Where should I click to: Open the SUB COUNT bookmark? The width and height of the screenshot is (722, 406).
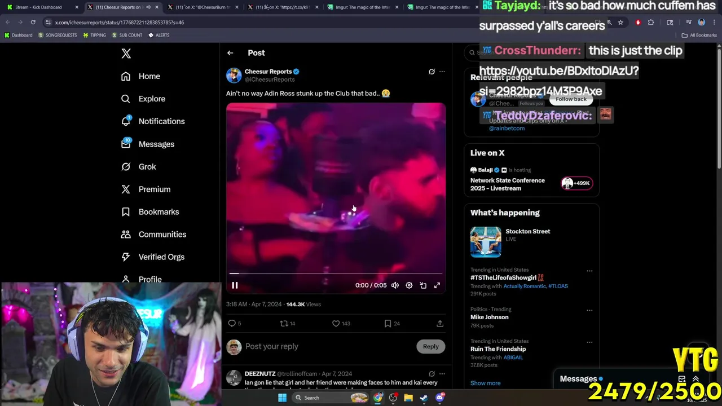click(127, 35)
